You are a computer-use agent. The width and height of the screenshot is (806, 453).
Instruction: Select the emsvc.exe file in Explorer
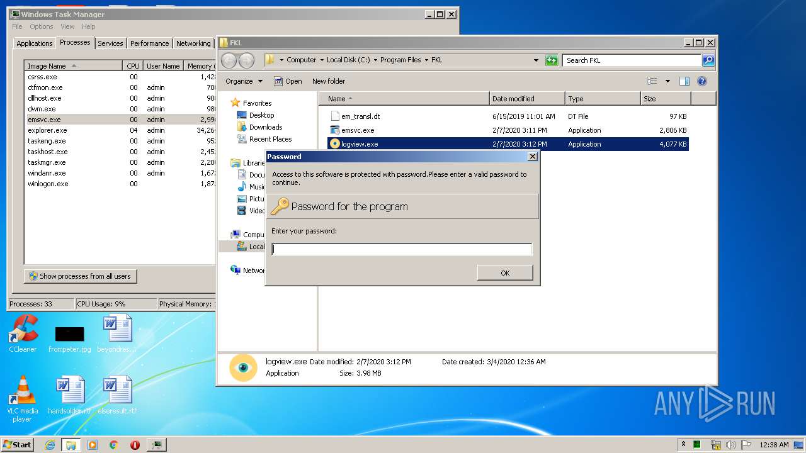tap(358, 130)
